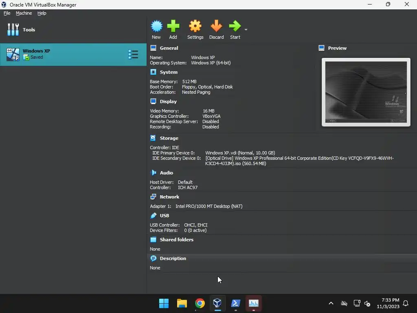
Task: Click the VM preview thumbnail
Action: [x=366, y=92]
